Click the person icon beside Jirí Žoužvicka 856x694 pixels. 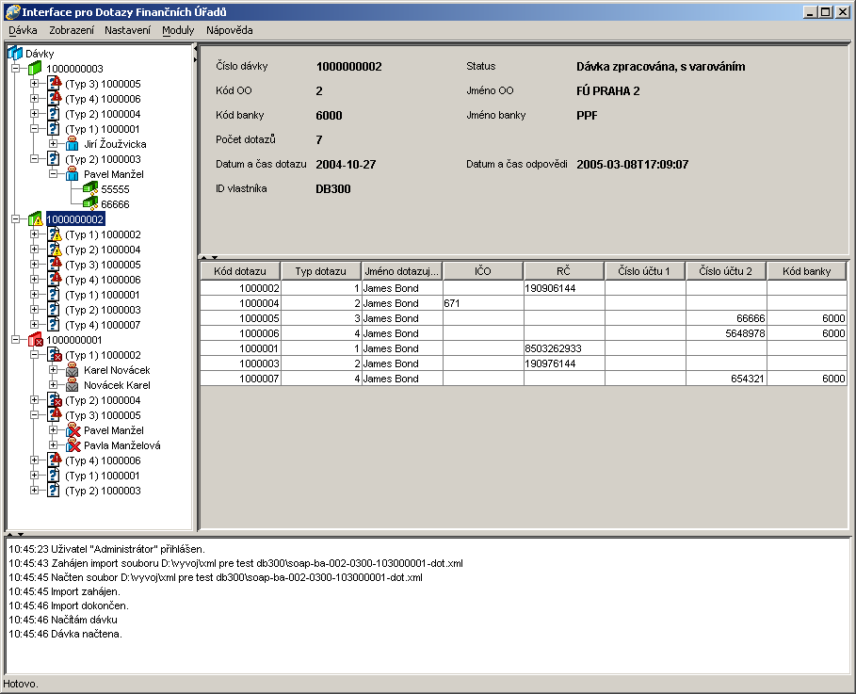(73, 144)
